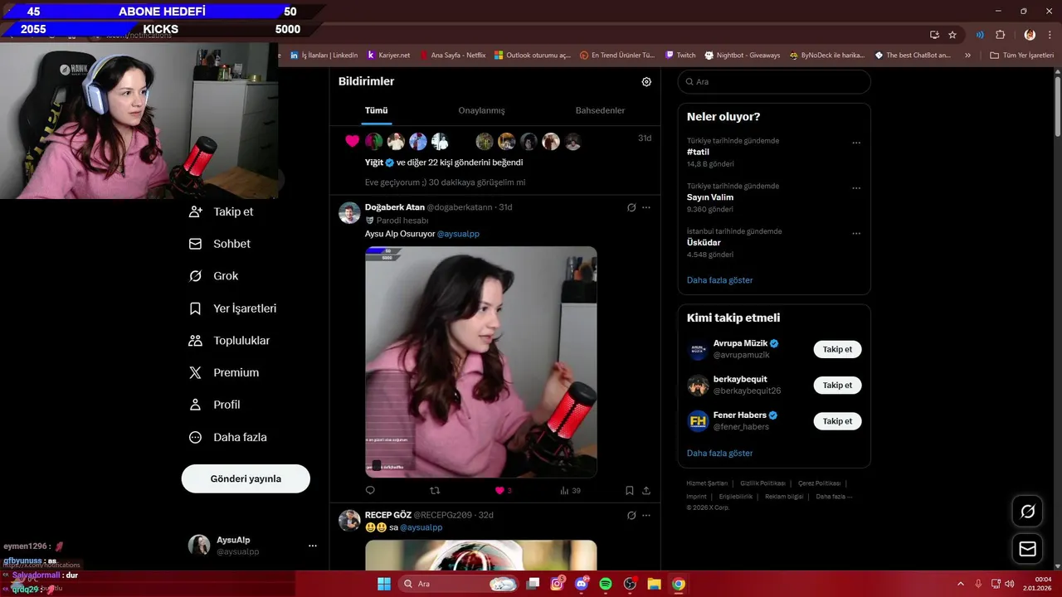Open Takip et in the sidebar
Image resolution: width=1062 pixels, height=597 pixels.
(222, 211)
